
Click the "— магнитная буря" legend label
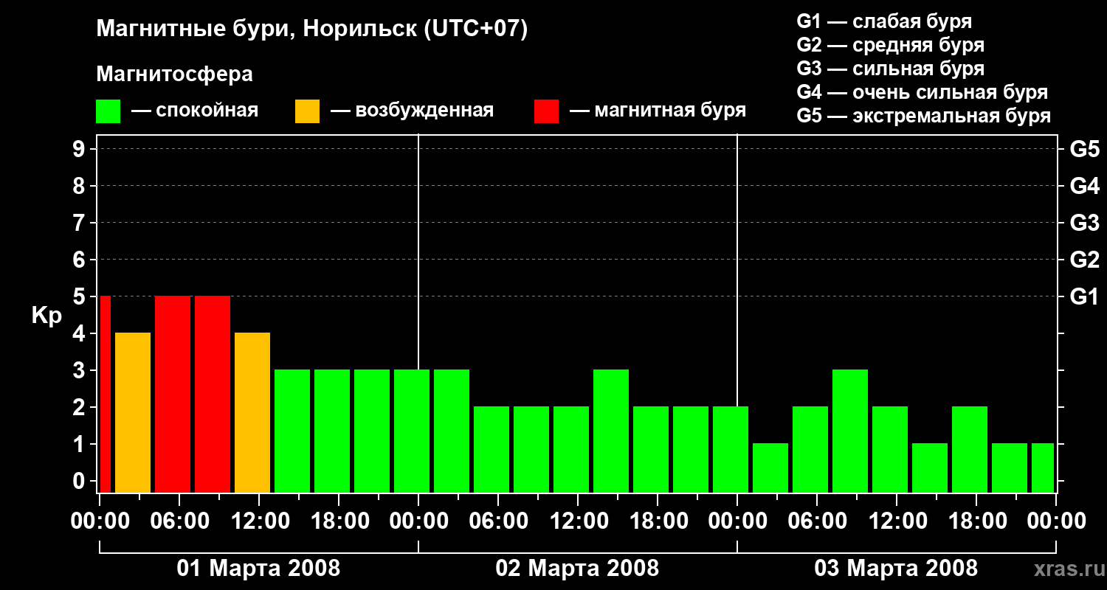pyautogui.click(x=658, y=111)
